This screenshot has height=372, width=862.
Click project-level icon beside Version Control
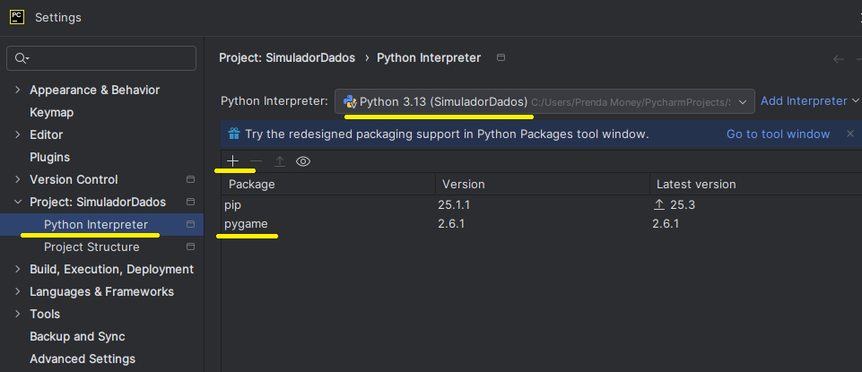pos(191,179)
